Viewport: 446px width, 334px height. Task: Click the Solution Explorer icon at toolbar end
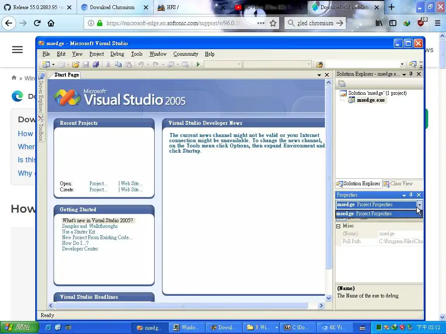pyautogui.click(x=413, y=64)
